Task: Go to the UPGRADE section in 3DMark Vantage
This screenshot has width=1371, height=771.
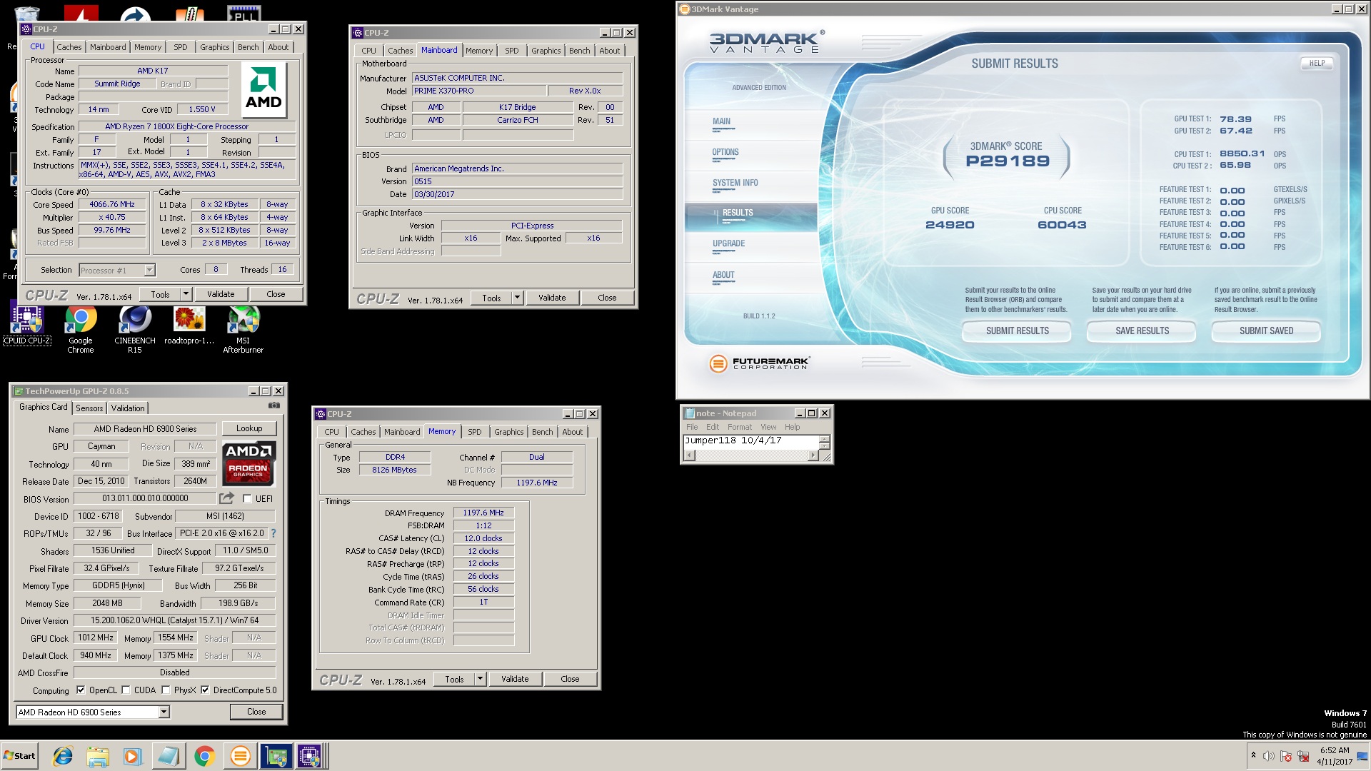Action: click(x=728, y=244)
